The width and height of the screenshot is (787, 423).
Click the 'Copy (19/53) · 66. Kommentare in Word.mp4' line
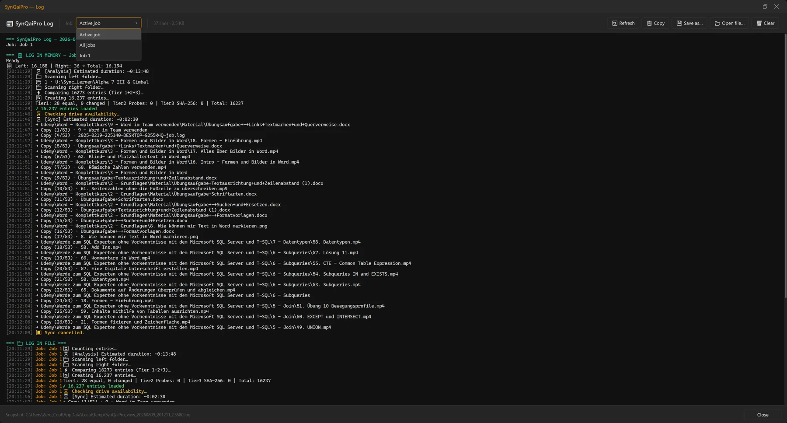[x=78, y=258]
